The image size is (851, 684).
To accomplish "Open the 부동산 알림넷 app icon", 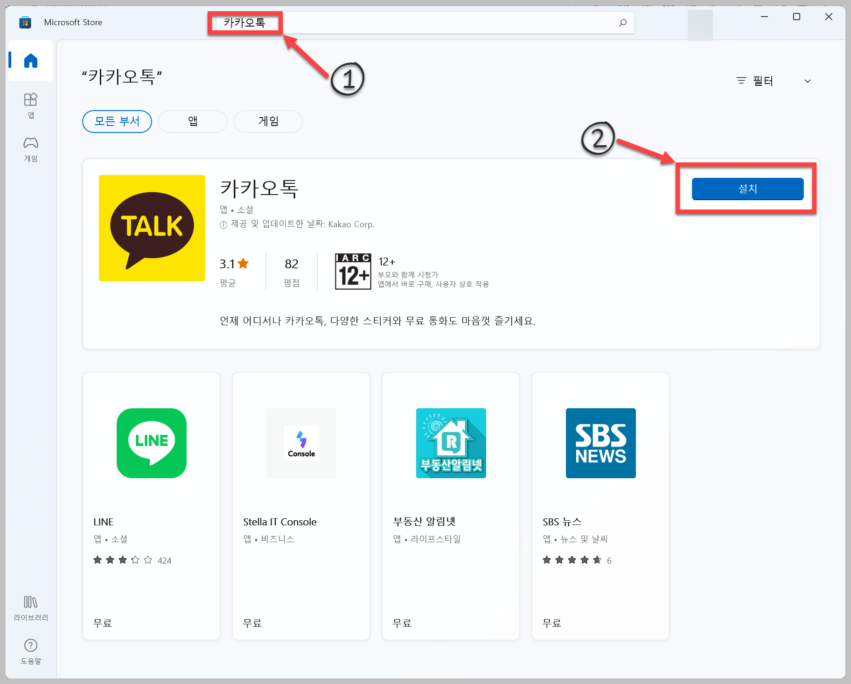I will [x=451, y=443].
